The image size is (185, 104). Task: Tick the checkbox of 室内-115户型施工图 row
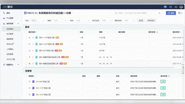click(x=26, y=38)
